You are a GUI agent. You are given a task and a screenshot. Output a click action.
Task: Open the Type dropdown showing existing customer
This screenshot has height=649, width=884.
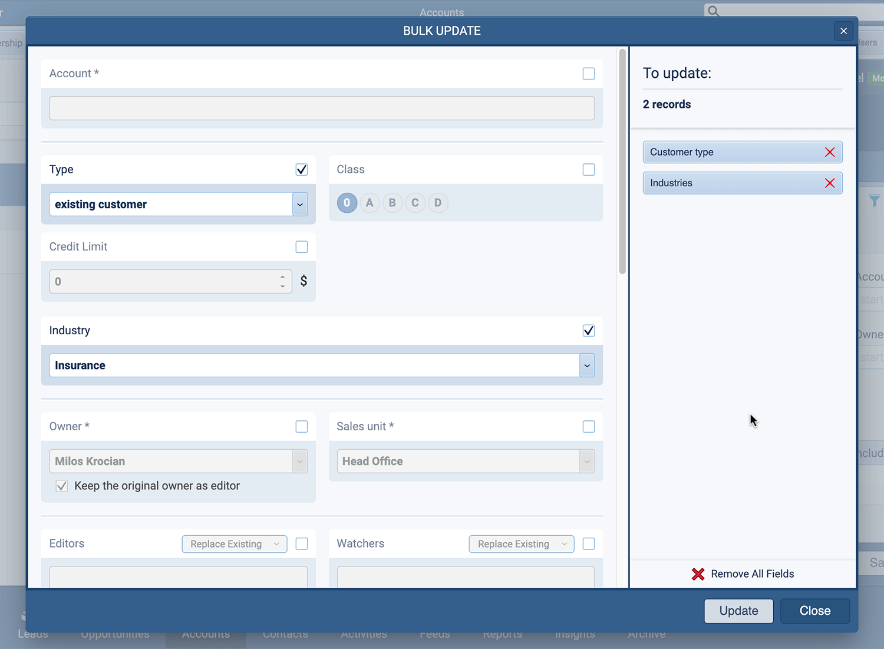click(300, 204)
